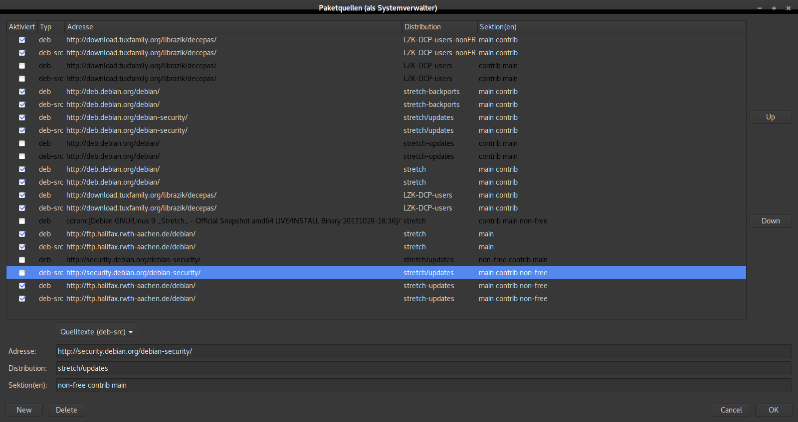This screenshot has height=422, width=798.
Task: Cancel the Paketquellen dialog
Action: point(731,410)
